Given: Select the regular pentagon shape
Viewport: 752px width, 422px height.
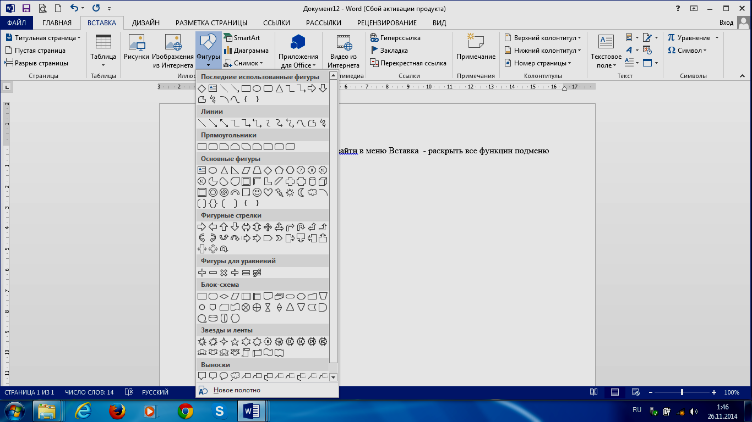Looking at the screenshot, I should point(279,170).
